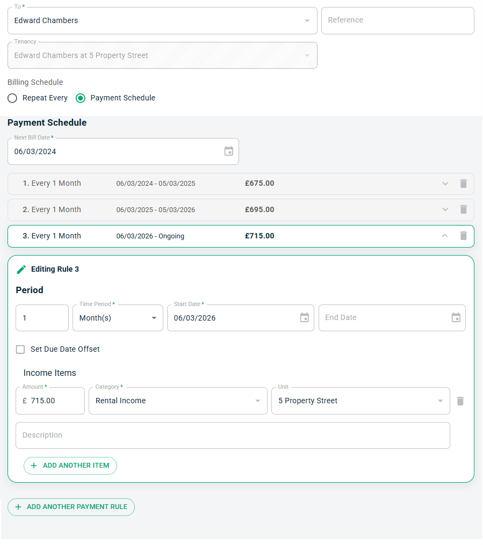This screenshot has height=545, width=483.
Task: Delete payment rule 3 with trash icon
Action: pos(463,236)
